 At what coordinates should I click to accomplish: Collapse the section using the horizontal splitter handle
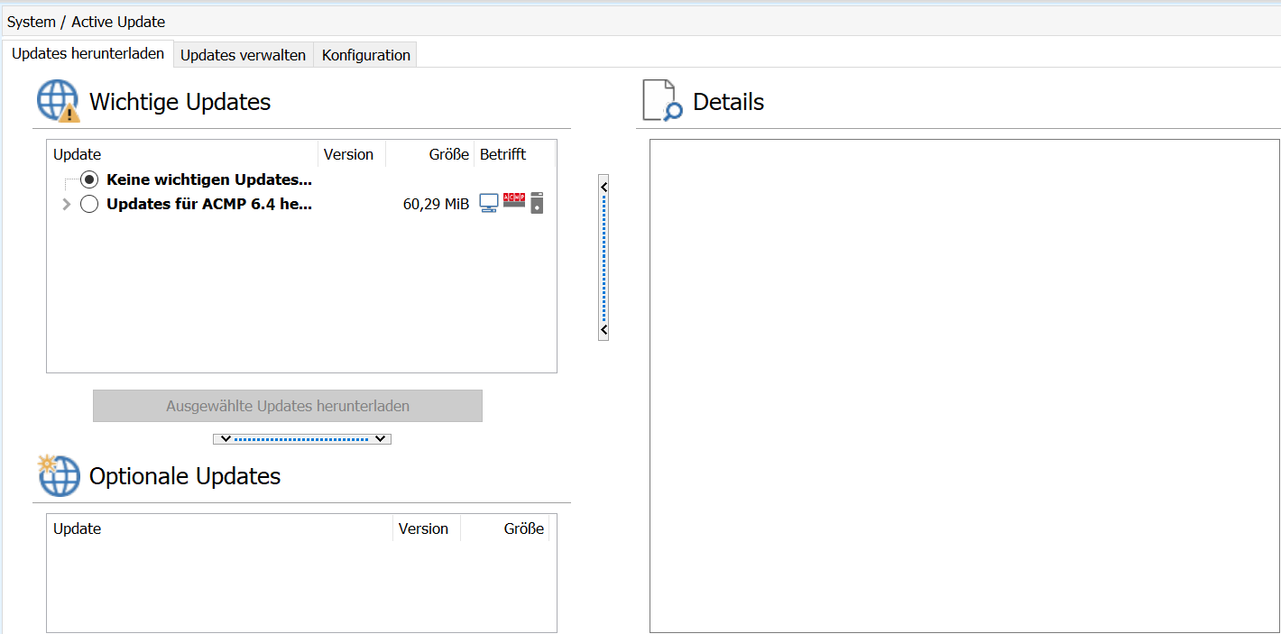pos(301,439)
